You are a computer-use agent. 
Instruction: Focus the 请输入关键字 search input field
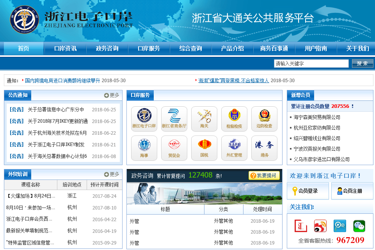(x=311, y=63)
